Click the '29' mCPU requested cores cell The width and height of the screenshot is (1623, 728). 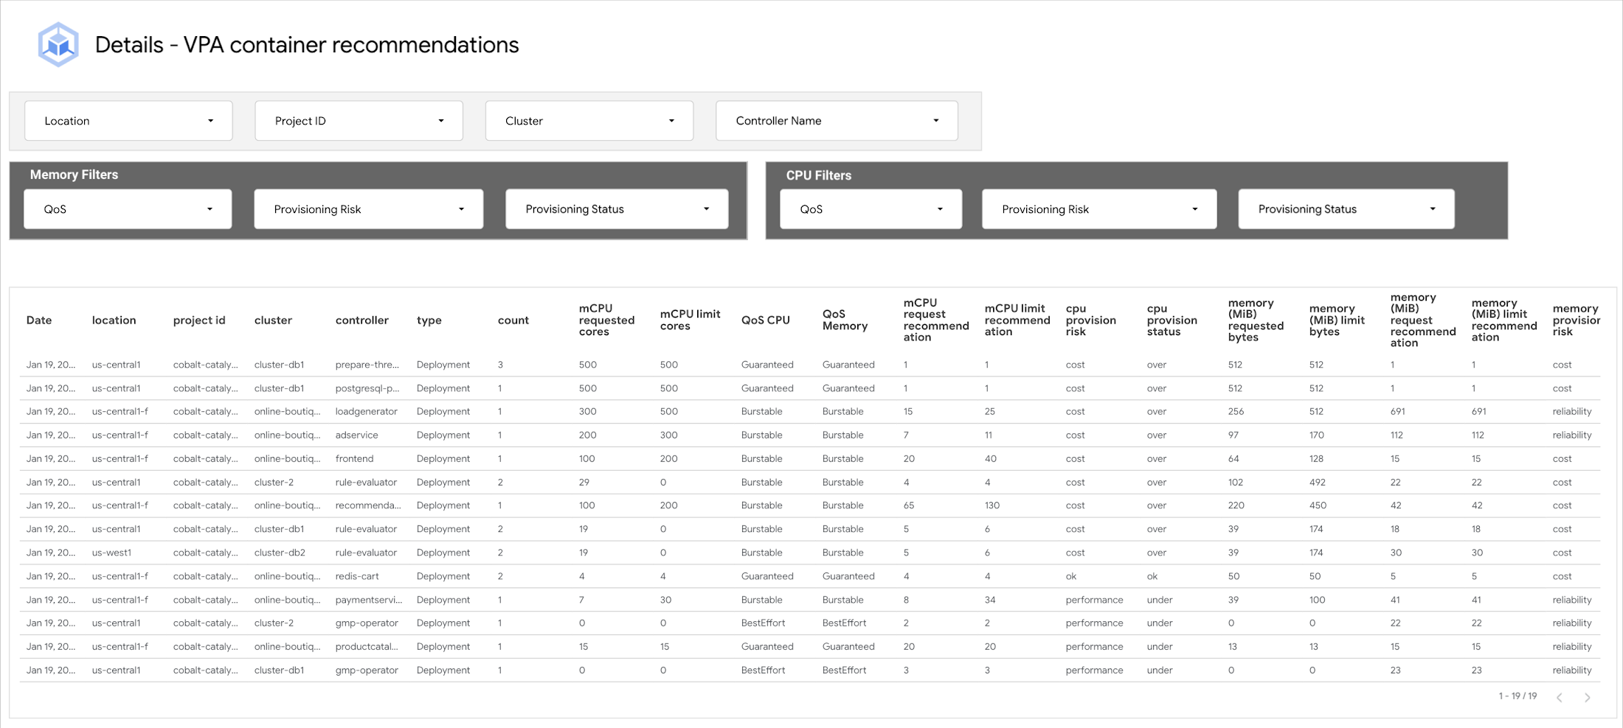584,483
